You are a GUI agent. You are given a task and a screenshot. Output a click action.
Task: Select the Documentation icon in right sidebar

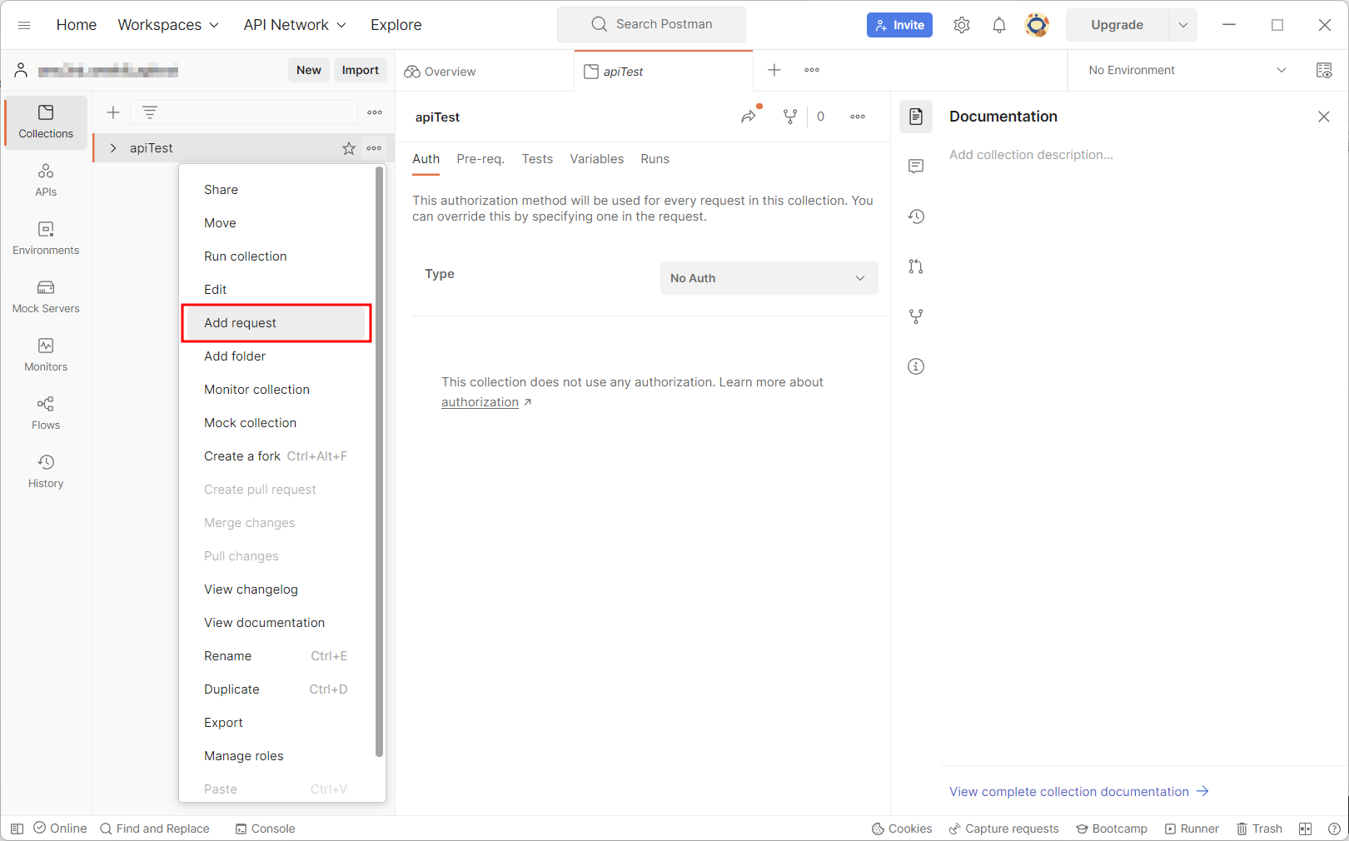pyautogui.click(x=916, y=117)
